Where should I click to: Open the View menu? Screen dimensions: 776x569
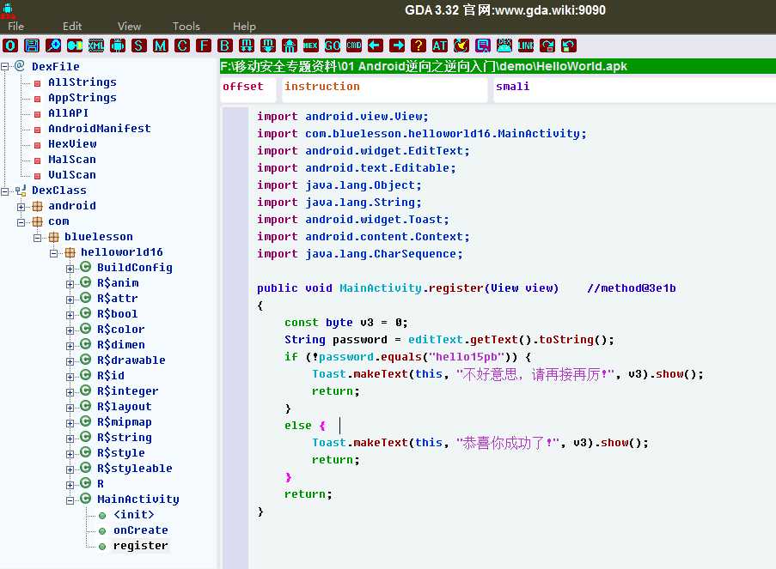[x=129, y=27]
